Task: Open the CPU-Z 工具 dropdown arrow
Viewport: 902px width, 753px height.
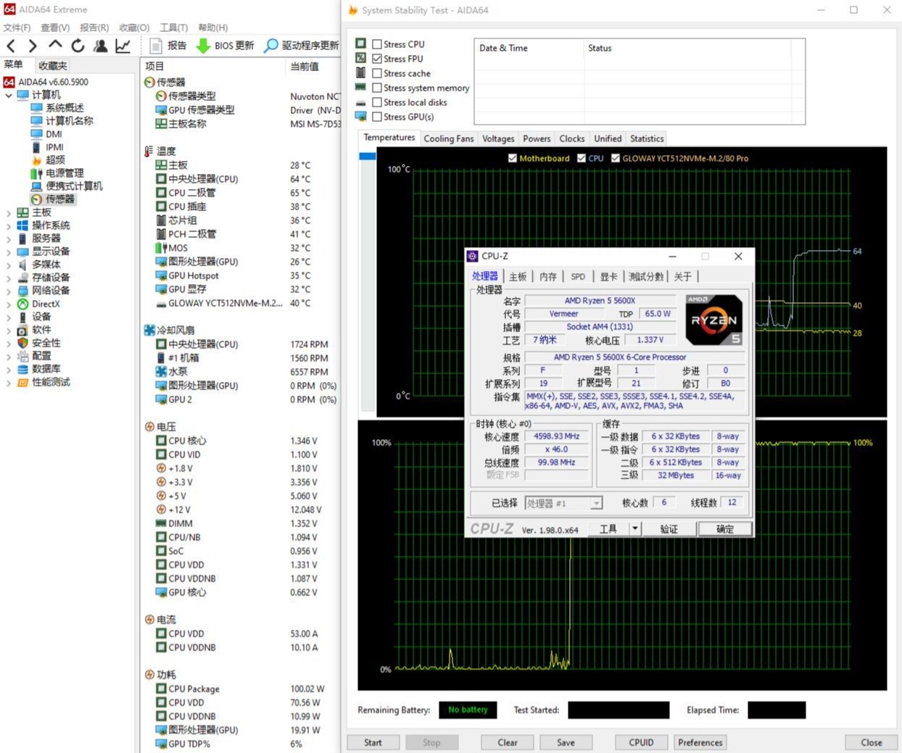Action: (635, 529)
